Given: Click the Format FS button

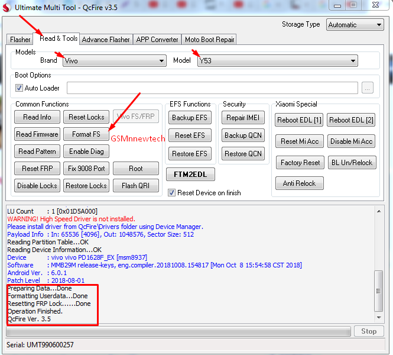Looking at the screenshot, I should point(86,134).
